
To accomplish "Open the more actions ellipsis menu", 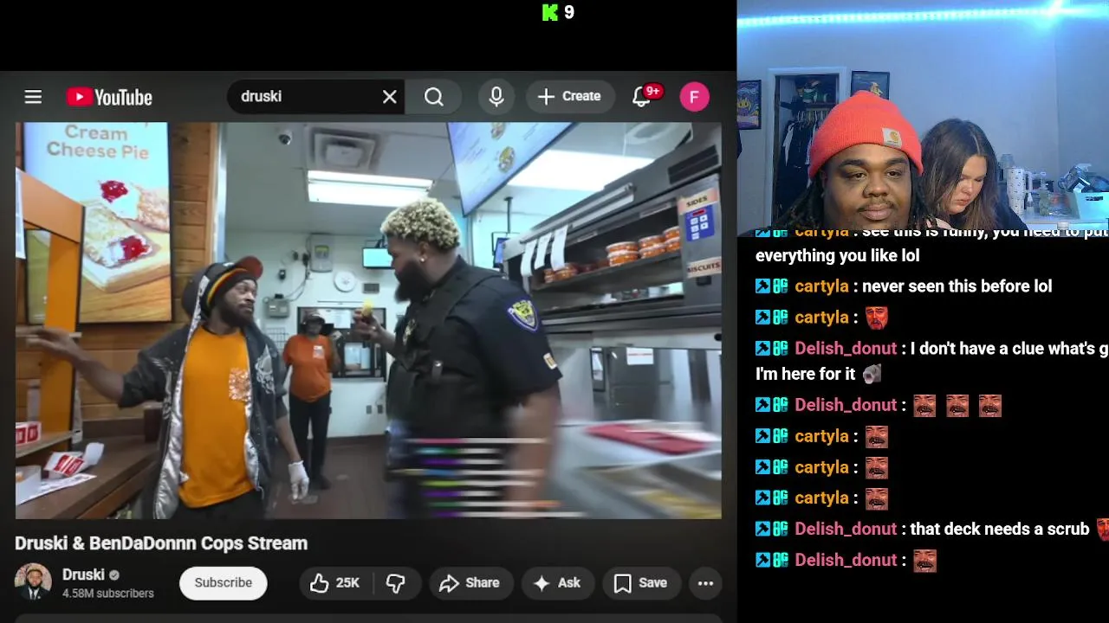I will click(705, 583).
